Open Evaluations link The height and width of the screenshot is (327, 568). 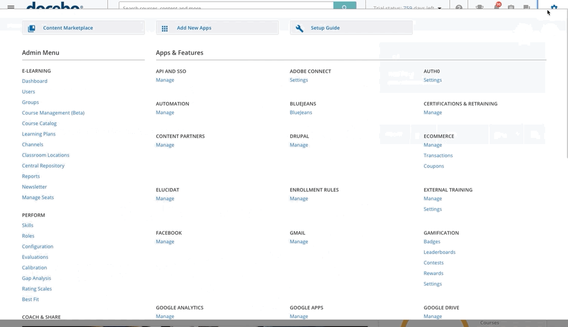pos(35,257)
